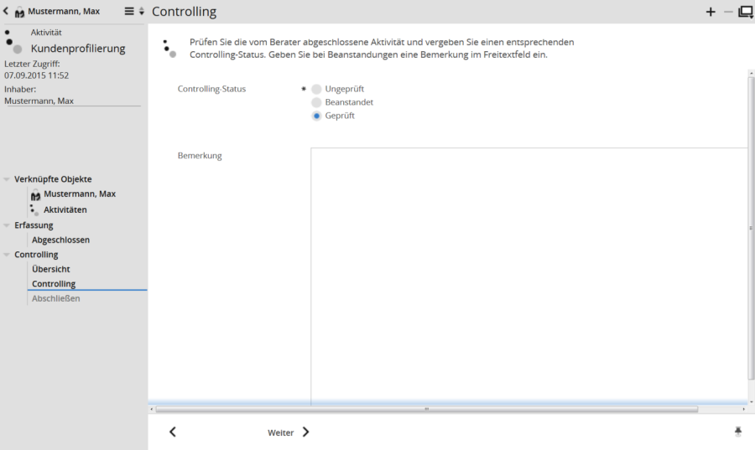The height and width of the screenshot is (450, 755).
Task: Click the back arrow beside Mustermann, Max header
Action: click(7, 11)
